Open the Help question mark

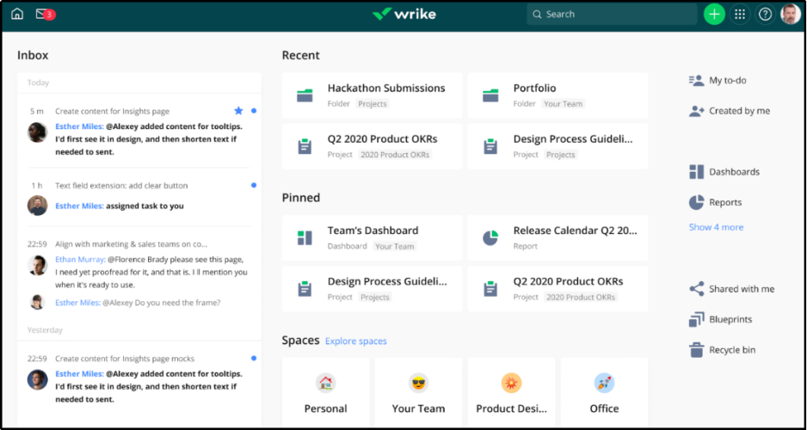(766, 15)
